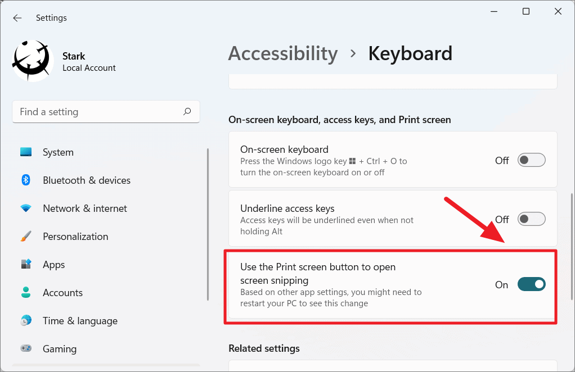
Task: Click the Personalization paintbrush icon
Action: pyautogui.click(x=26, y=237)
